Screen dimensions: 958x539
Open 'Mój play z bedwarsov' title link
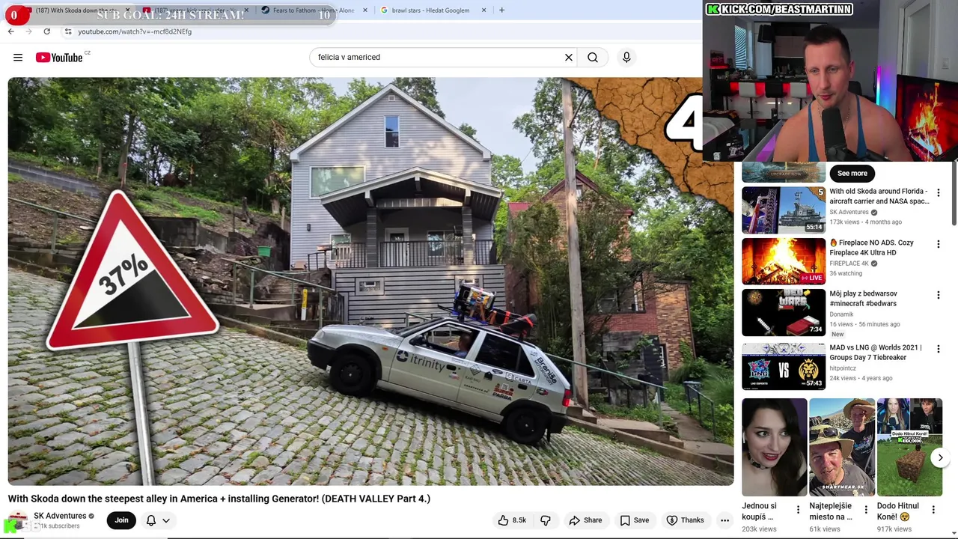[863, 299]
